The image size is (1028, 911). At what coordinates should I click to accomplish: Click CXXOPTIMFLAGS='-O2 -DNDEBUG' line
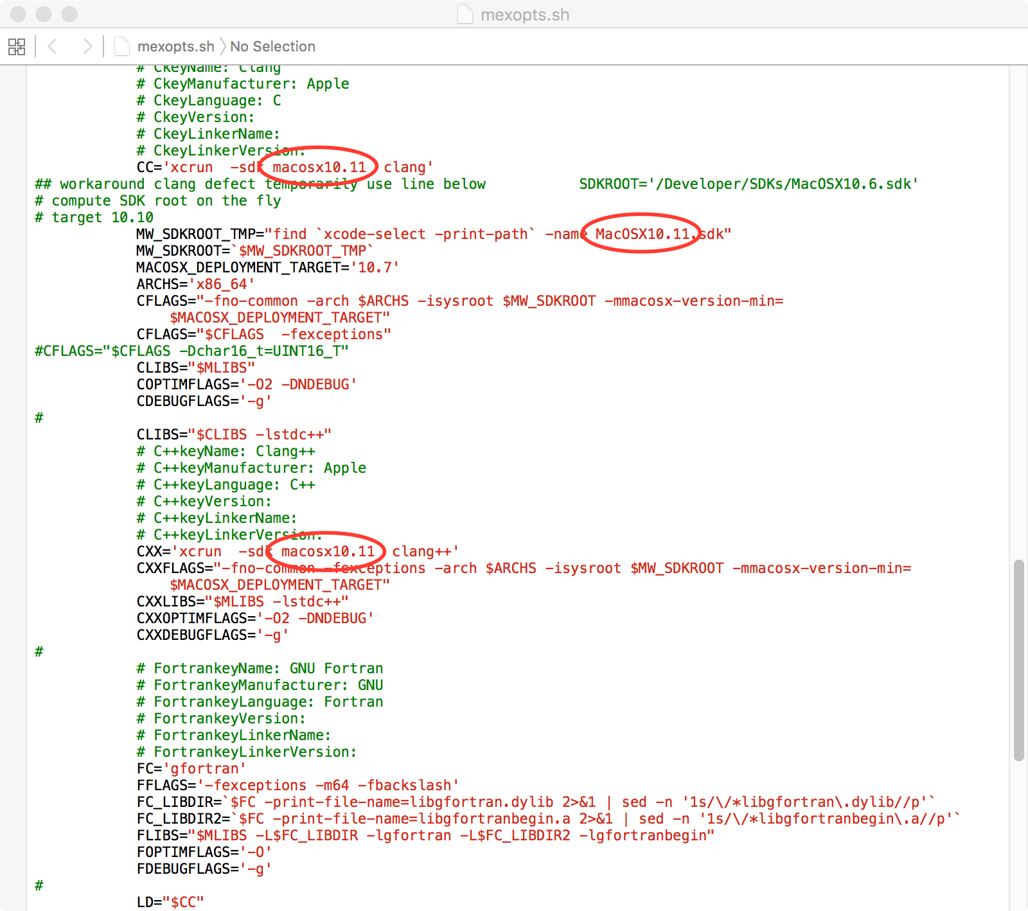(255, 618)
